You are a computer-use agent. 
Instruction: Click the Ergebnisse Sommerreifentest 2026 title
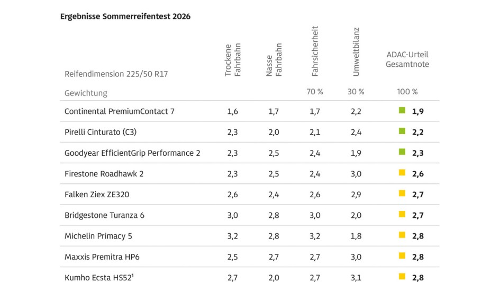click(125, 16)
